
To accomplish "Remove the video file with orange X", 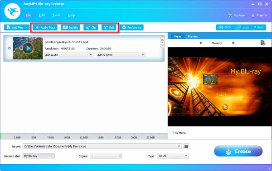I will [x=162, y=40].
